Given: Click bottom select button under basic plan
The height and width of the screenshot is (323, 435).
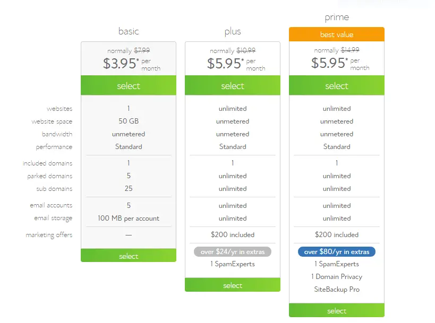Looking at the screenshot, I should coord(129,256).
